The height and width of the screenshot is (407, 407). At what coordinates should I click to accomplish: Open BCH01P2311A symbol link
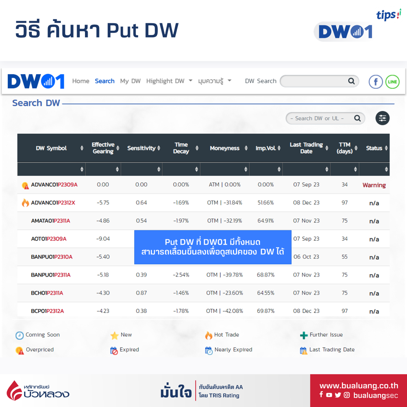pos(47,293)
